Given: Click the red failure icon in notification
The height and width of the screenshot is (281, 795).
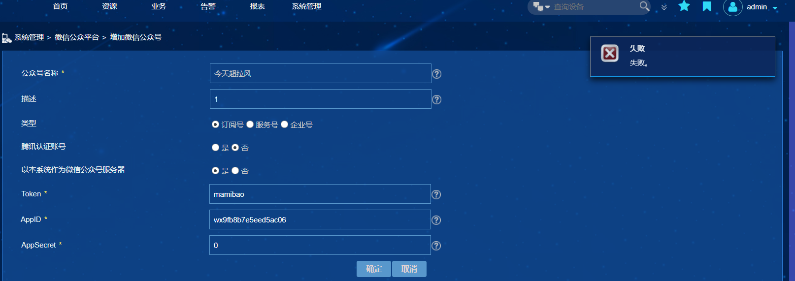Looking at the screenshot, I should point(610,53).
